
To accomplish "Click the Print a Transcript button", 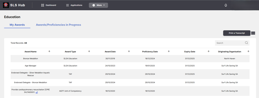I will point(237,33).
